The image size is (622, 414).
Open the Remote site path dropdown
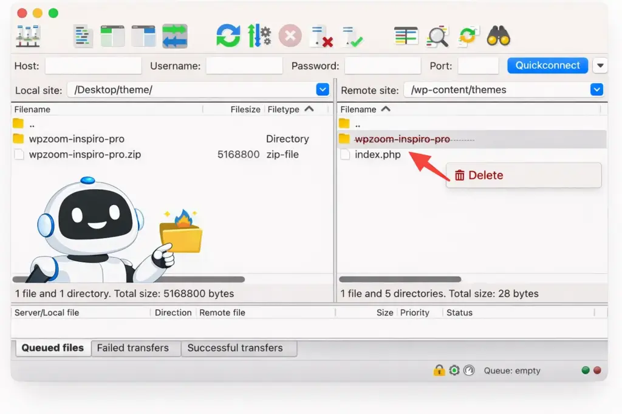pyautogui.click(x=597, y=90)
